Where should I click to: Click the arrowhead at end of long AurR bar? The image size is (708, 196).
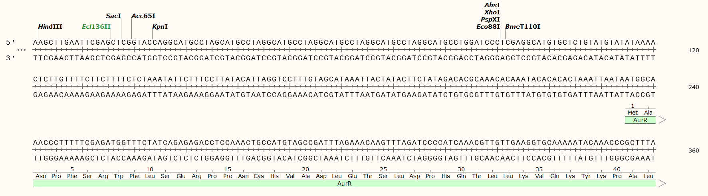(x=662, y=184)
